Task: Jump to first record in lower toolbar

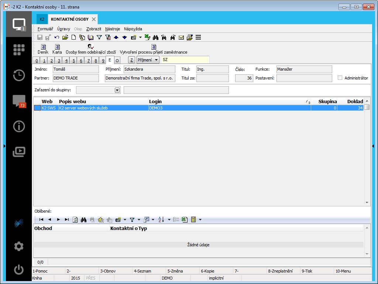Action: (x=41, y=220)
